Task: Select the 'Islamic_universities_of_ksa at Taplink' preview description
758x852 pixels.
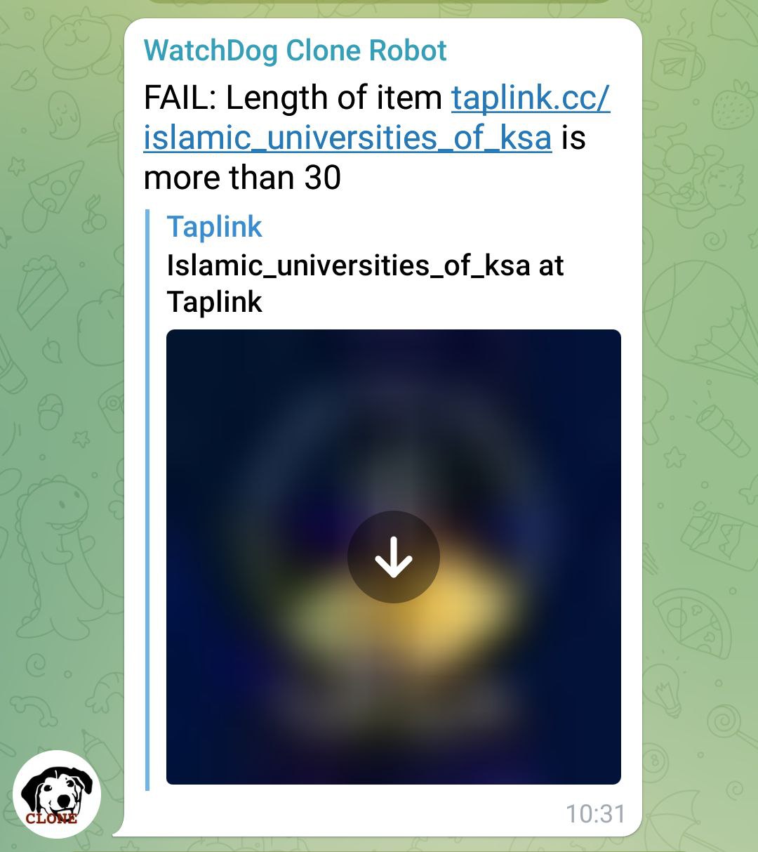Action: tap(365, 284)
